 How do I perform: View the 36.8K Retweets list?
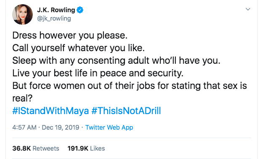click(x=36, y=149)
